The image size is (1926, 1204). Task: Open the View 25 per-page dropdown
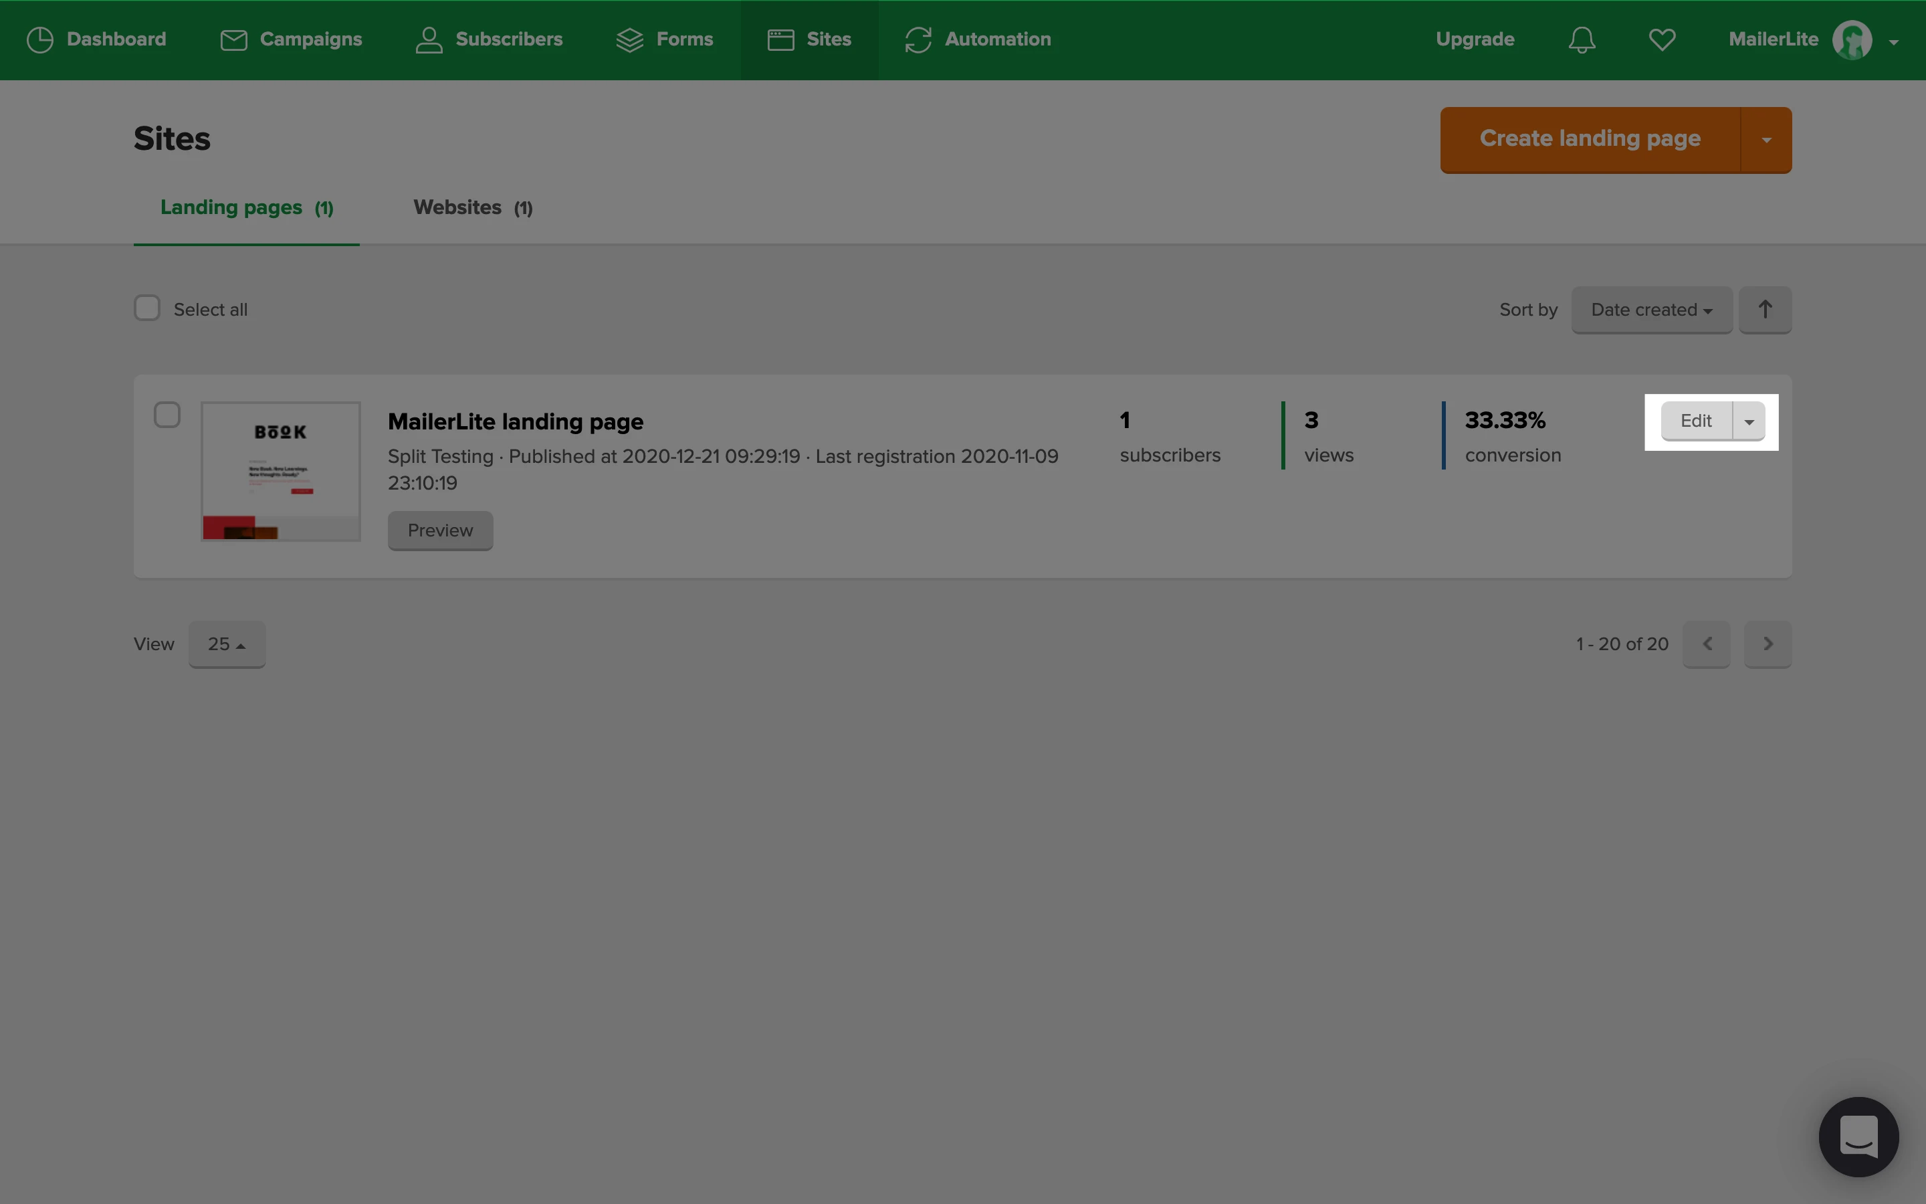(227, 644)
